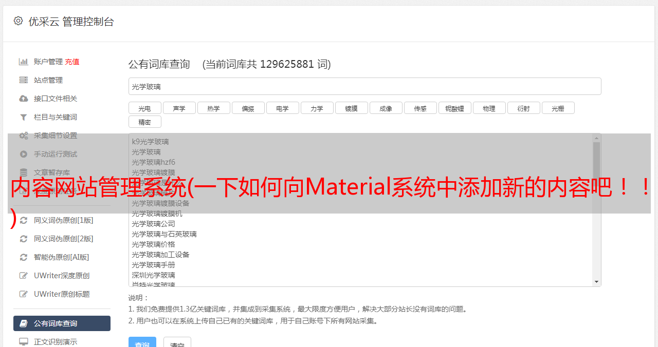
Task: Click the filter funnel icon for 栏目与关键词
Action: click(24, 117)
